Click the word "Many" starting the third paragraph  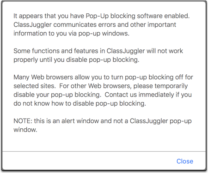[21, 77]
